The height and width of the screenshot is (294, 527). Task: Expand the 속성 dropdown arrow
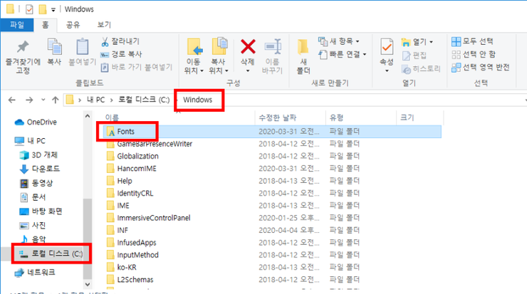[x=387, y=71]
